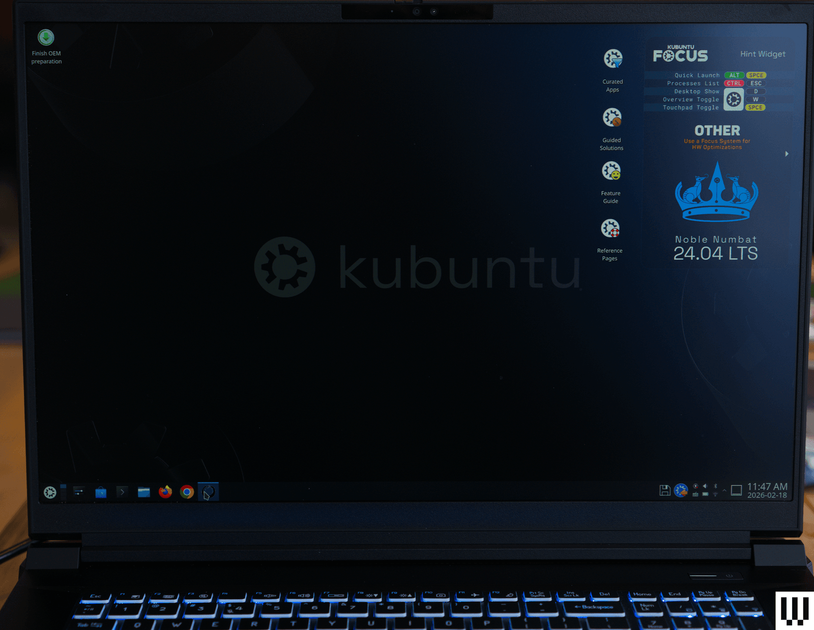This screenshot has width=814, height=630.
Task: Launch Google Chrome from the taskbar
Action: tap(187, 492)
